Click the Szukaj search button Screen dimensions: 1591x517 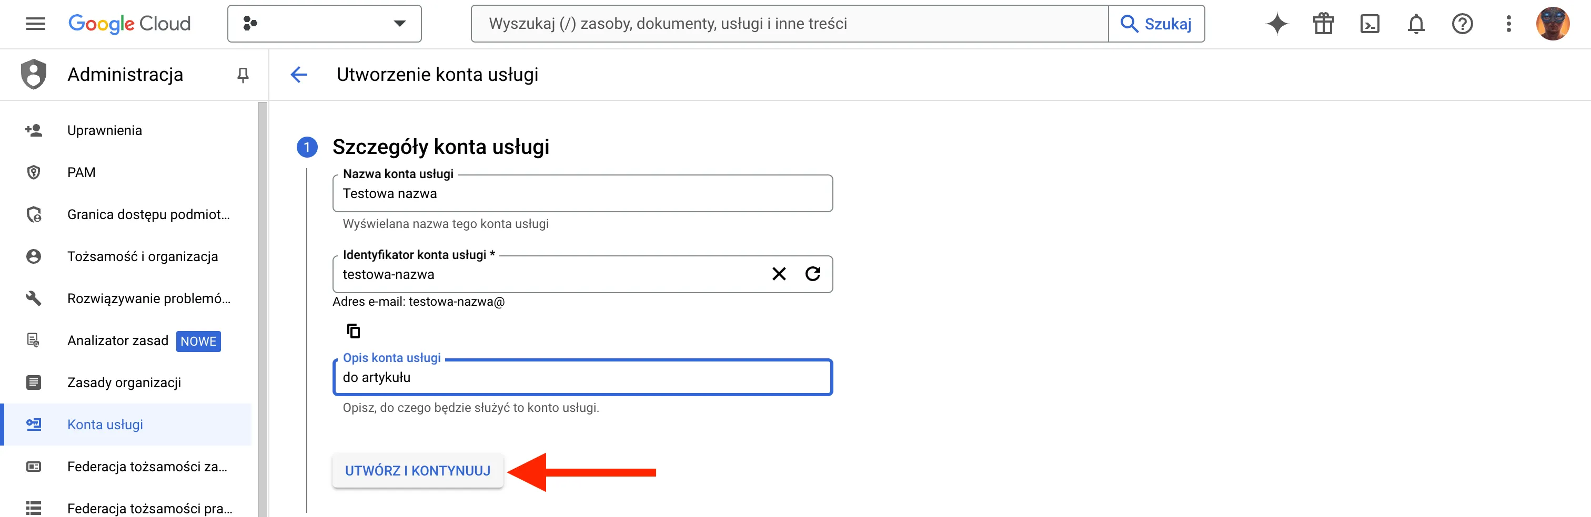[1156, 24]
